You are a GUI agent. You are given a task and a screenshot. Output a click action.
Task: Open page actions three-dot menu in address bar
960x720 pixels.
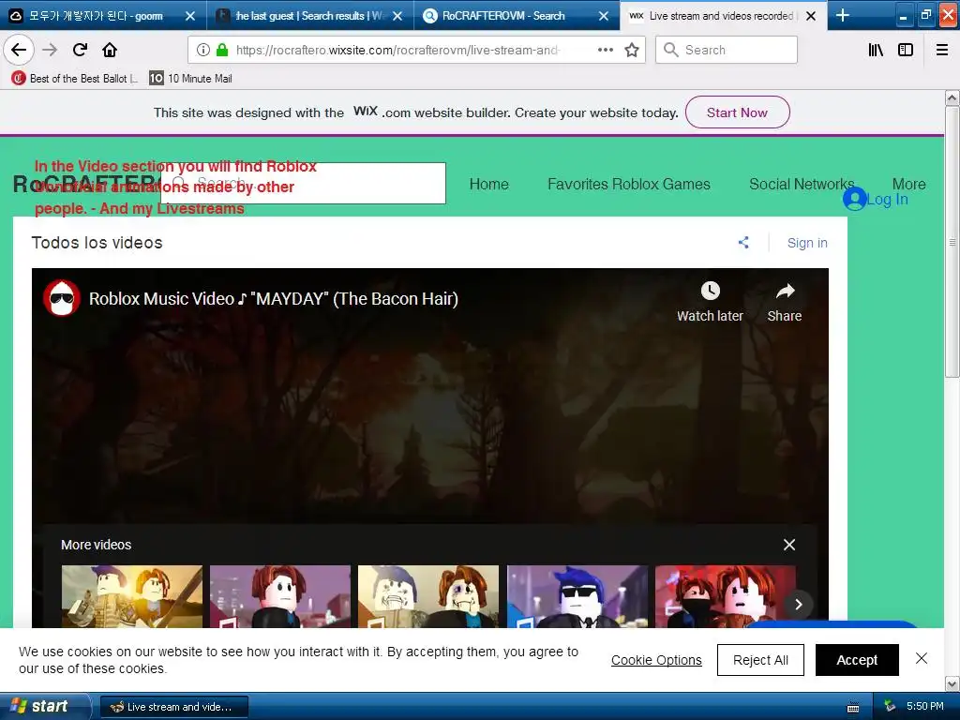click(605, 50)
